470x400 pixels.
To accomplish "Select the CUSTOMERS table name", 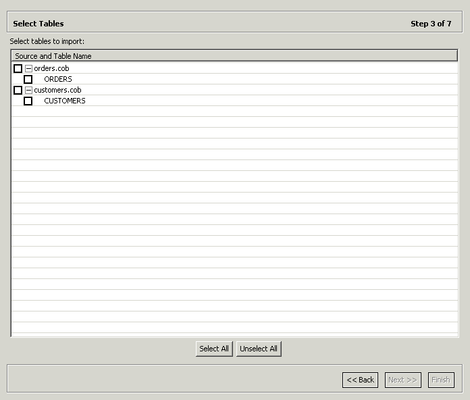I will pos(65,101).
